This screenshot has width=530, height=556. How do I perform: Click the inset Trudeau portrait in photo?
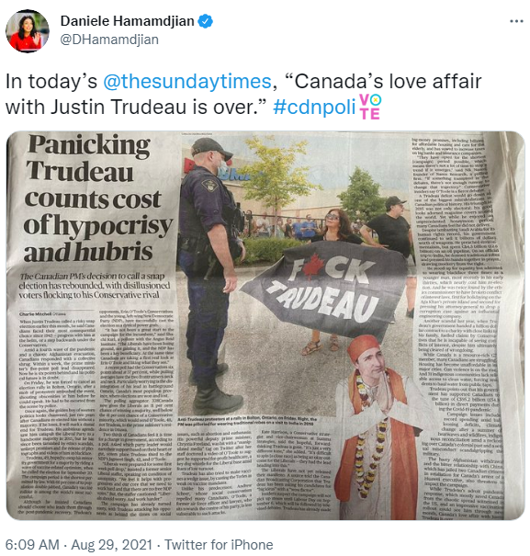tap(378, 424)
